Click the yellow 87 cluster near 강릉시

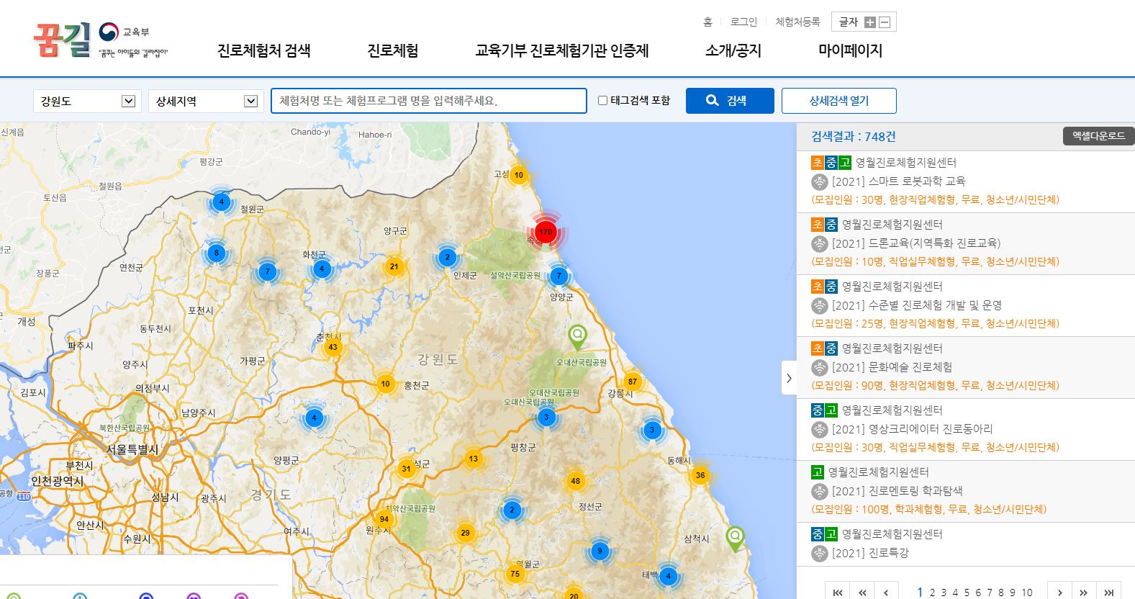[x=632, y=382]
